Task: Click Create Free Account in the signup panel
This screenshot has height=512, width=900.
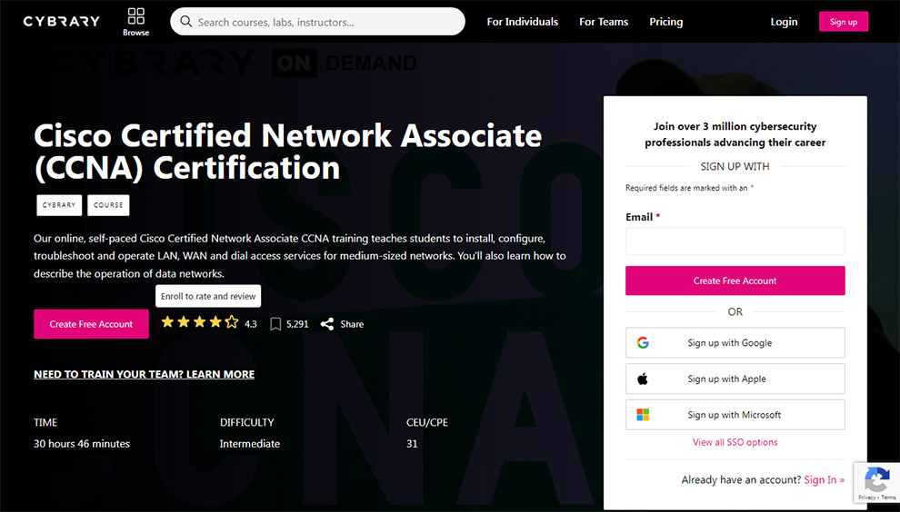Action: tap(735, 281)
